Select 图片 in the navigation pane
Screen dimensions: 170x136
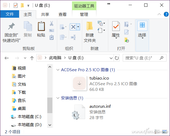[19, 76]
